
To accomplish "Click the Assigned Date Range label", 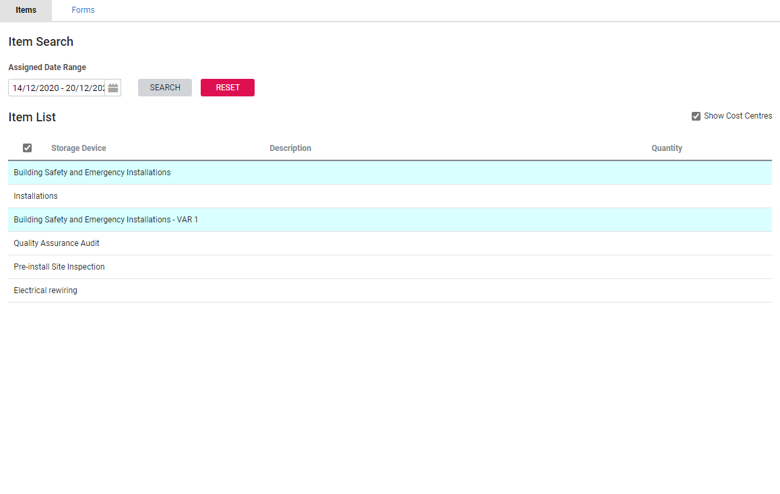I will pos(47,67).
